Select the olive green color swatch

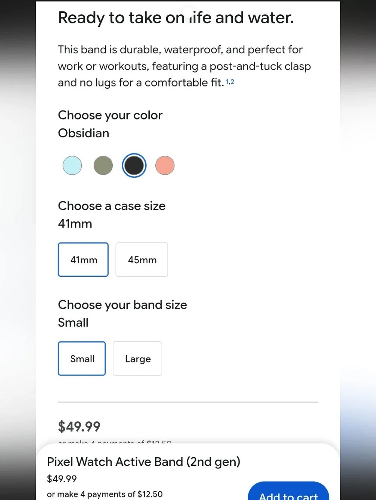[103, 165]
